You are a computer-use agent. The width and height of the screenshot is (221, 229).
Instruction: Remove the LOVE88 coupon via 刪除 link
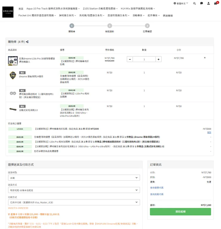point(209,132)
